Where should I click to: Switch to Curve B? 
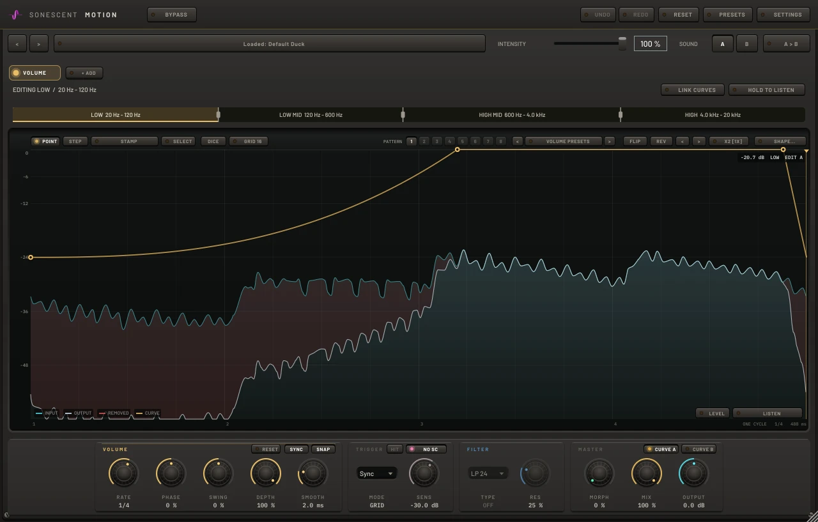[698, 449]
